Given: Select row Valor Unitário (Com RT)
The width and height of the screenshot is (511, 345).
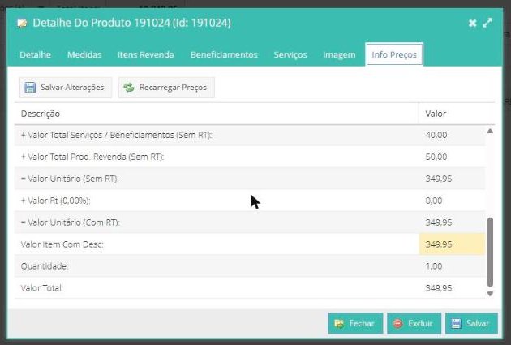Looking at the screenshot, I should [250, 222].
